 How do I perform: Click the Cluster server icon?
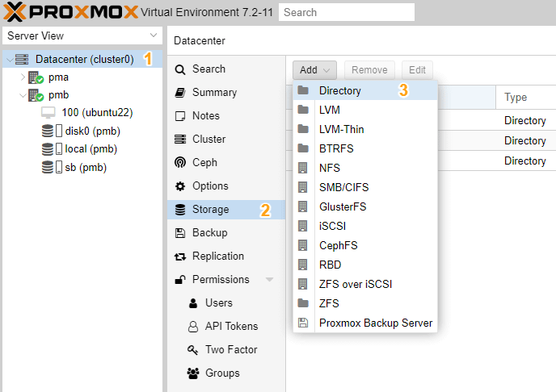pyautogui.click(x=180, y=140)
